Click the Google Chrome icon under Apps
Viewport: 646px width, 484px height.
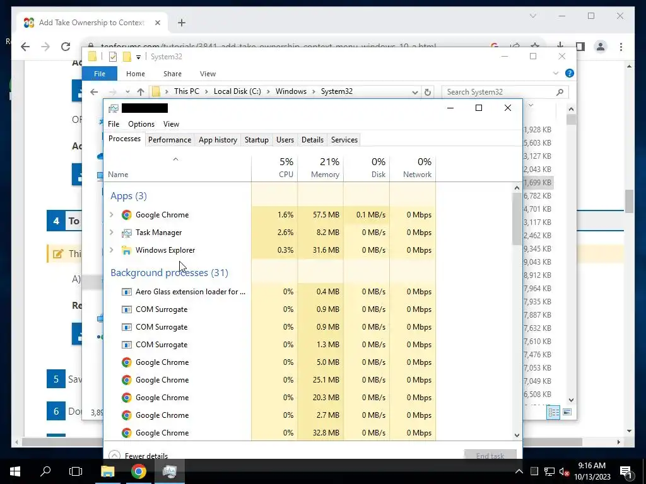pyautogui.click(x=126, y=215)
